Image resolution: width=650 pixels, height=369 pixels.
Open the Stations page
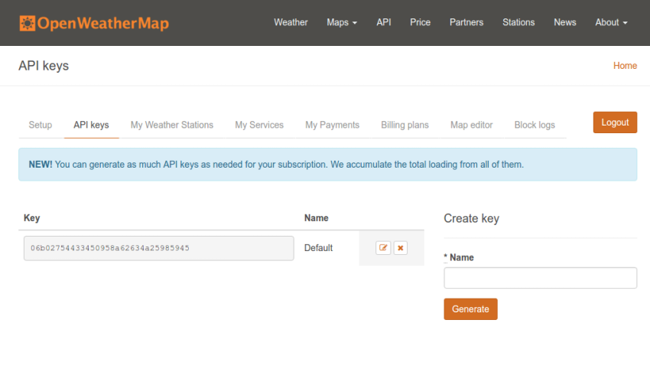(518, 22)
